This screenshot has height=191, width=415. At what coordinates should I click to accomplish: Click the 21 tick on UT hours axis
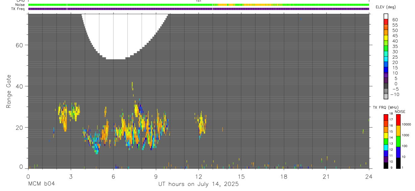326,176
